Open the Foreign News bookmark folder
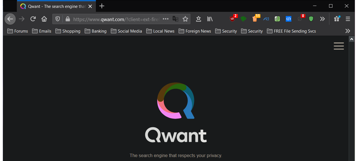This screenshot has height=161, width=360. (x=195, y=31)
